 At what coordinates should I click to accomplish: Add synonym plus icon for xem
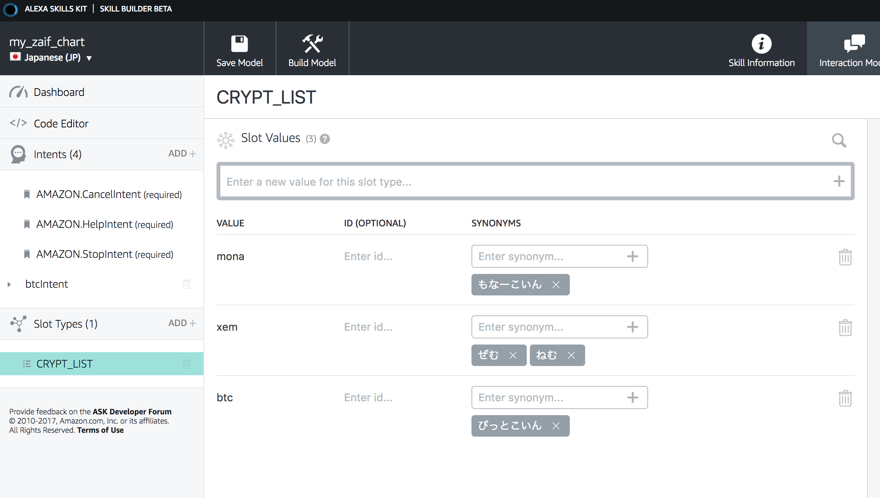[633, 327]
